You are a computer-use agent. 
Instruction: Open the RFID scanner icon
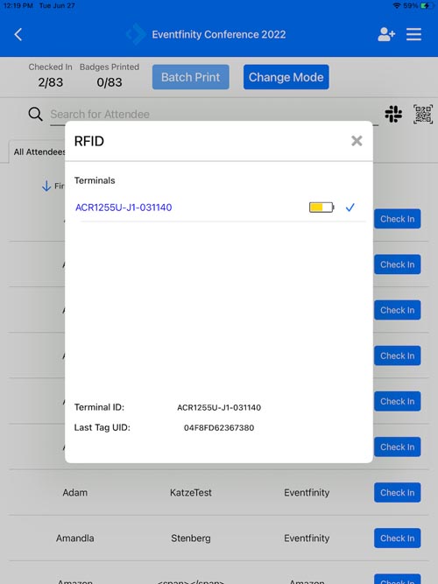tap(393, 114)
